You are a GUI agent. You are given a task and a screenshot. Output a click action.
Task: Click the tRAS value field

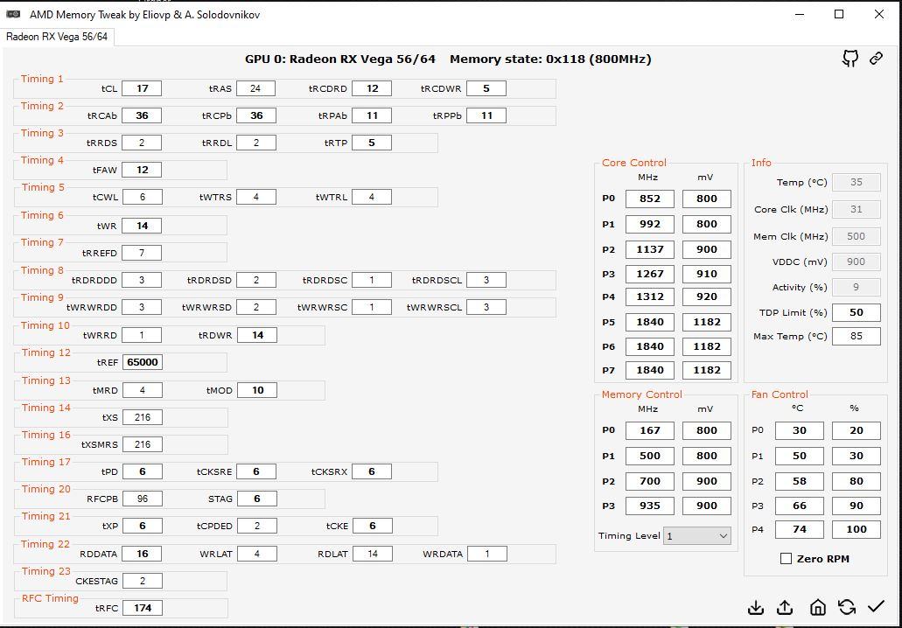click(256, 88)
